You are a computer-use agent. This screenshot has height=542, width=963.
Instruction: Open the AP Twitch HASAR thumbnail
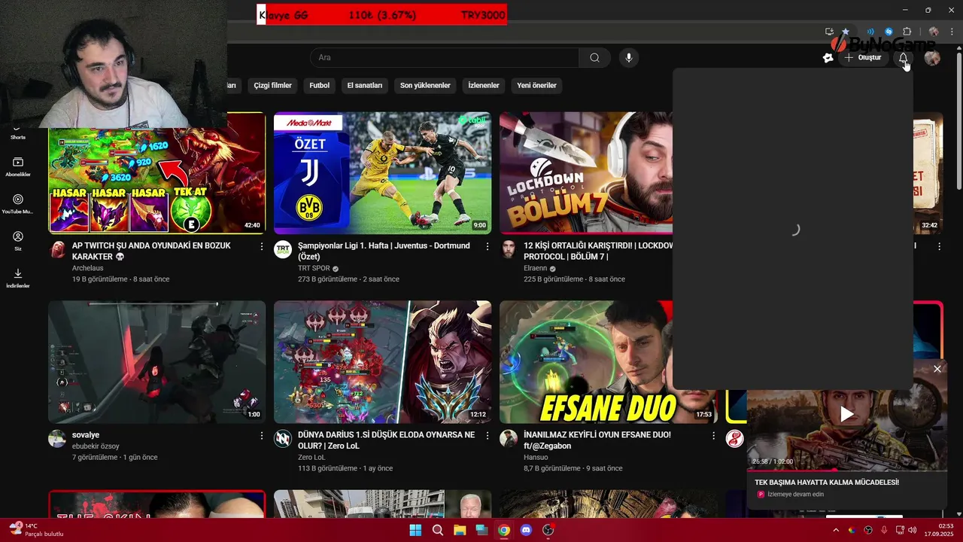(x=156, y=181)
